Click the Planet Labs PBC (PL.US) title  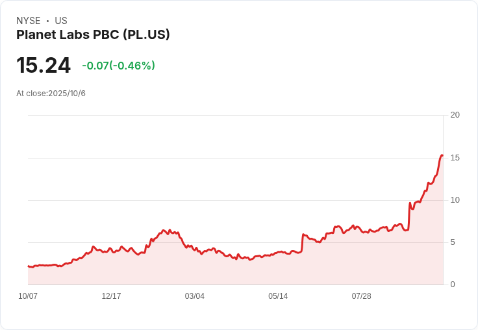click(93, 34)
